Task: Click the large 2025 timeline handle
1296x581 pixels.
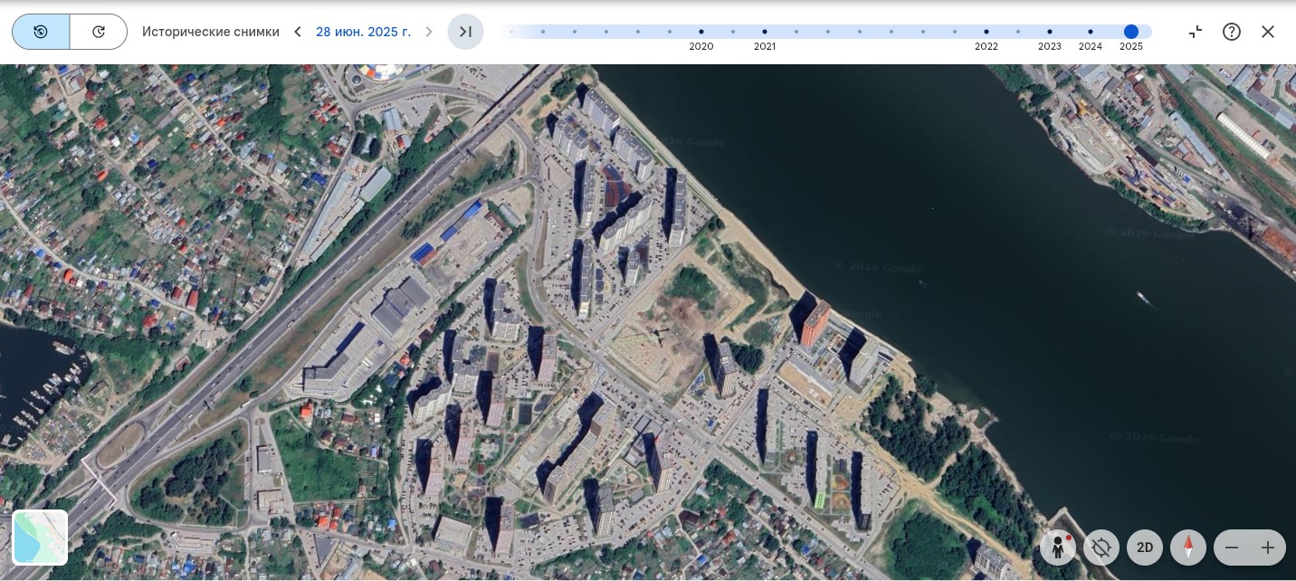Action: [x=1131, y=32]
